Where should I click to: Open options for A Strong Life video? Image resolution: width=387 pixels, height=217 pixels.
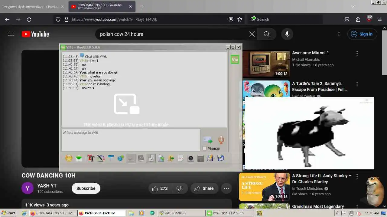coord(357,176)
